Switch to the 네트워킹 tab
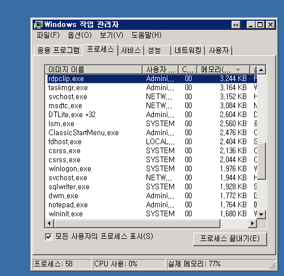This screenshot has width=284, height=276. (x=188, y=50)
